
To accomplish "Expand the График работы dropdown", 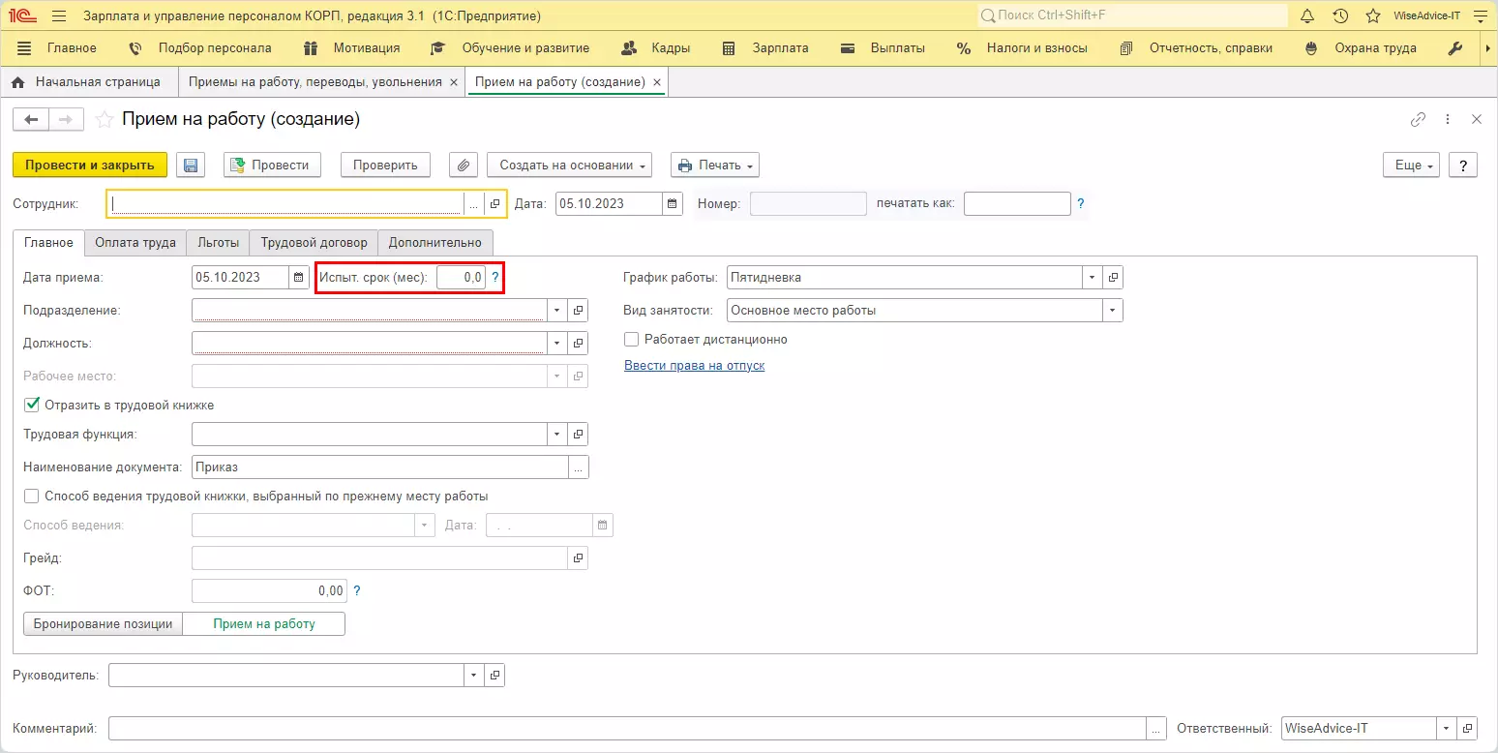I will click(1092, 278).
